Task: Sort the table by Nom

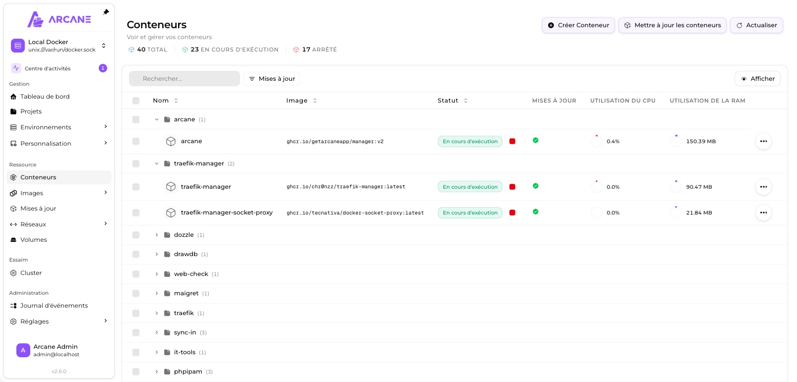Action: tap(166, 101)
